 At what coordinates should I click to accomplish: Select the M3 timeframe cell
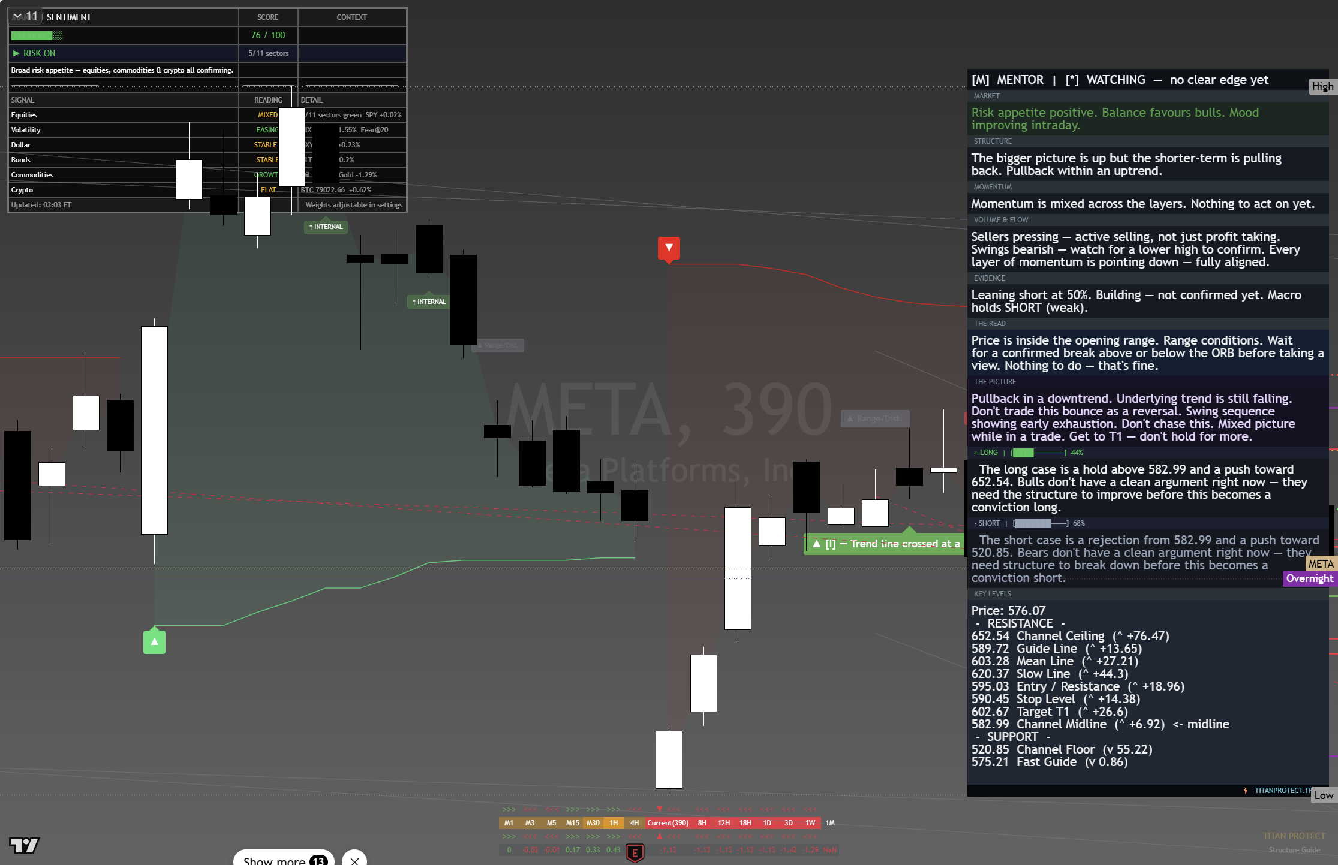pos(530,823)
